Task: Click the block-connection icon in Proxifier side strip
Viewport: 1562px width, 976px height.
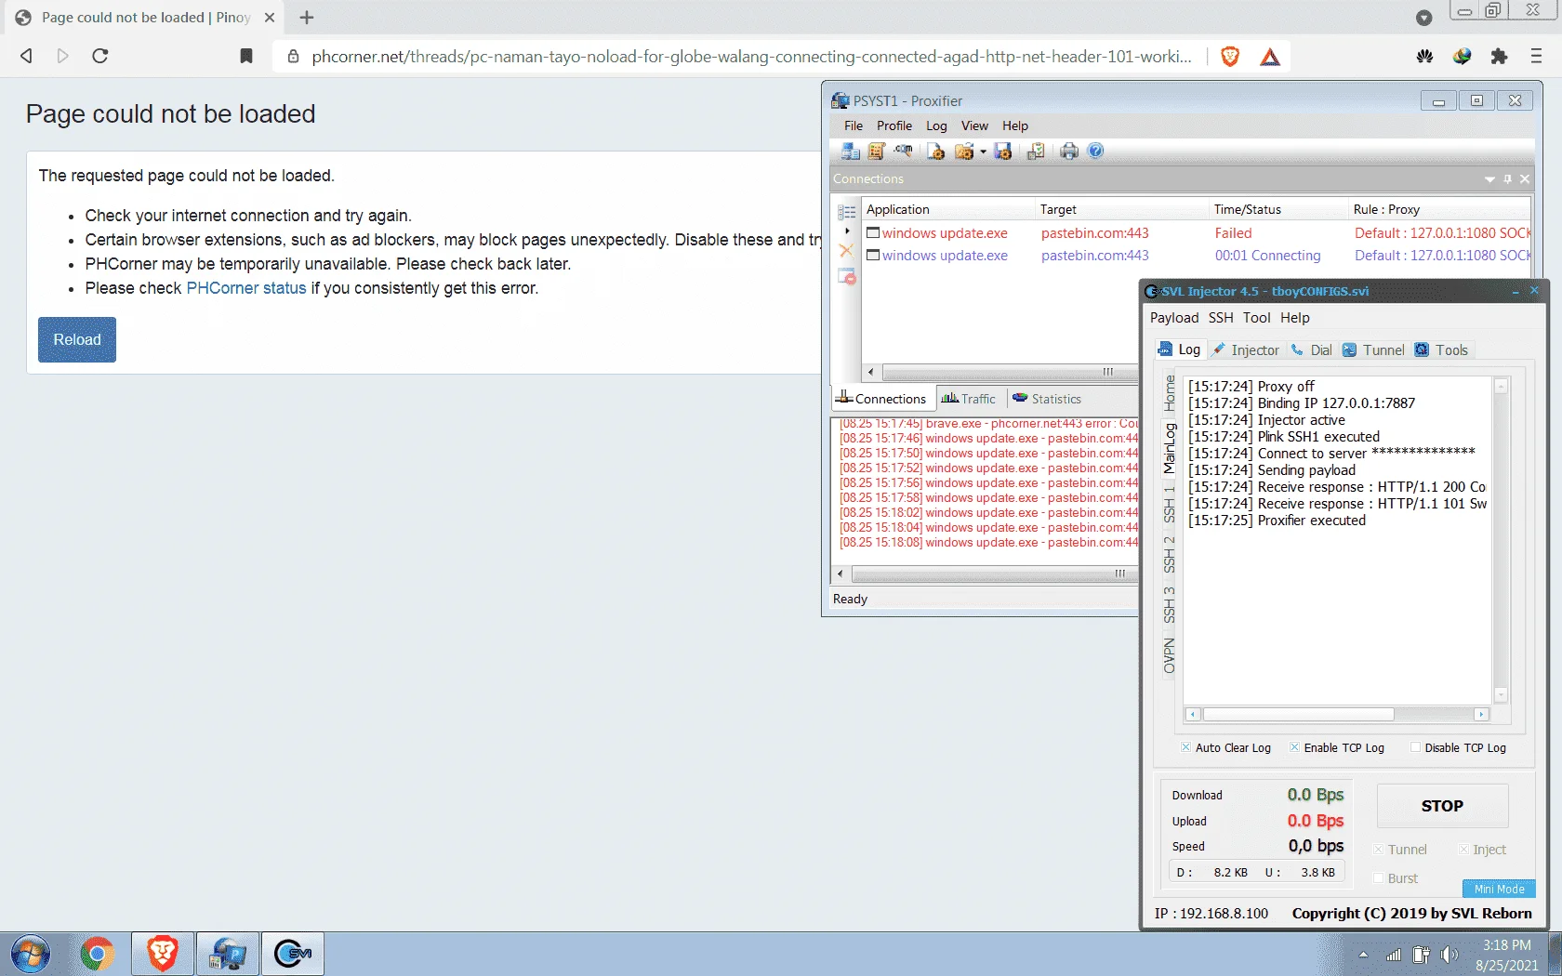Action: [846, 276]
